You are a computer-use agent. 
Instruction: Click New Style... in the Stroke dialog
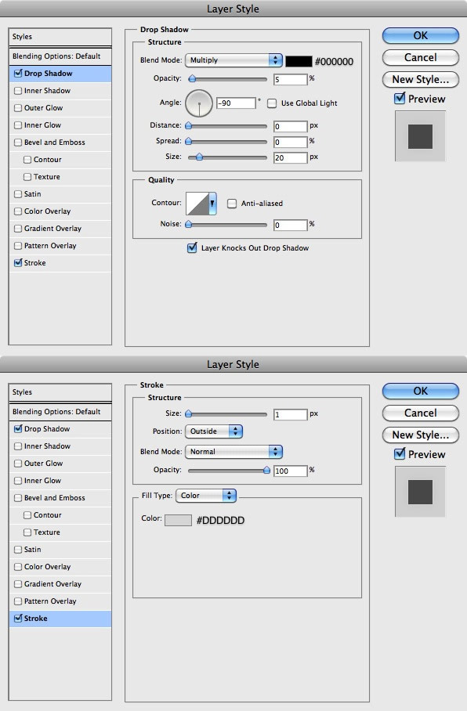point(420,435)
